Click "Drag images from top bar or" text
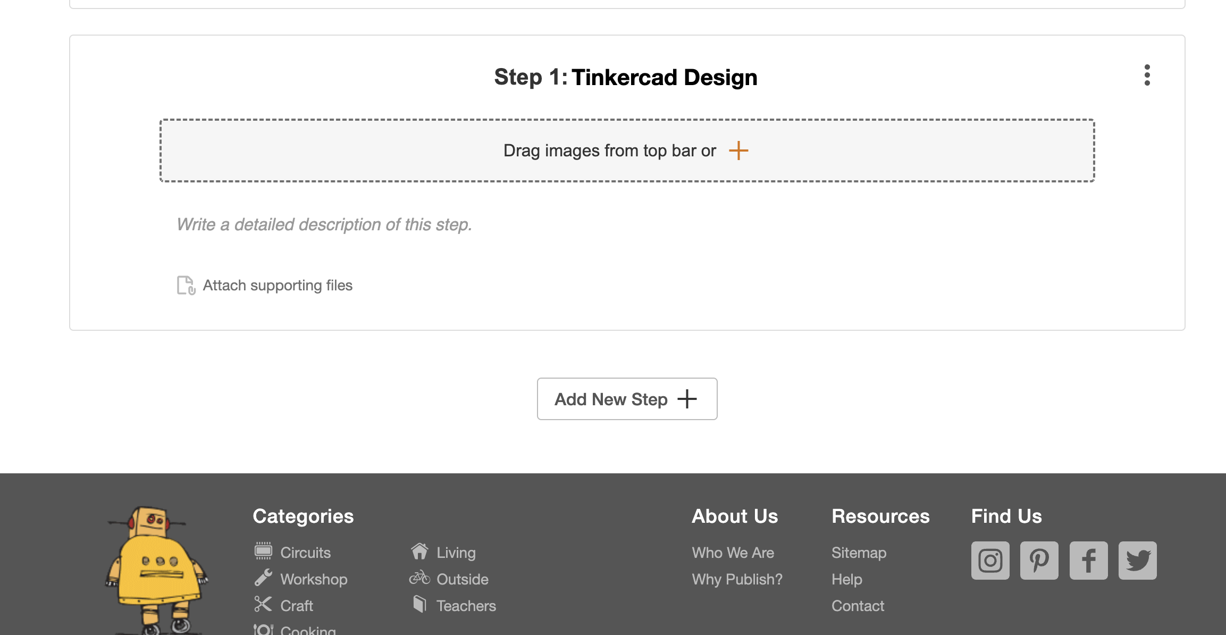 (x=610, y=151)
